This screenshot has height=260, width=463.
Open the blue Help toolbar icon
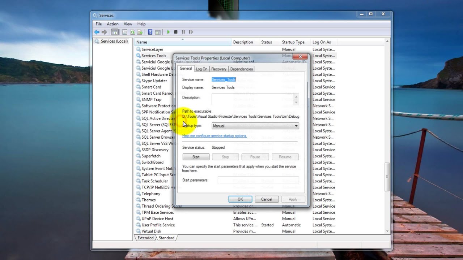(x=150, y=32)
